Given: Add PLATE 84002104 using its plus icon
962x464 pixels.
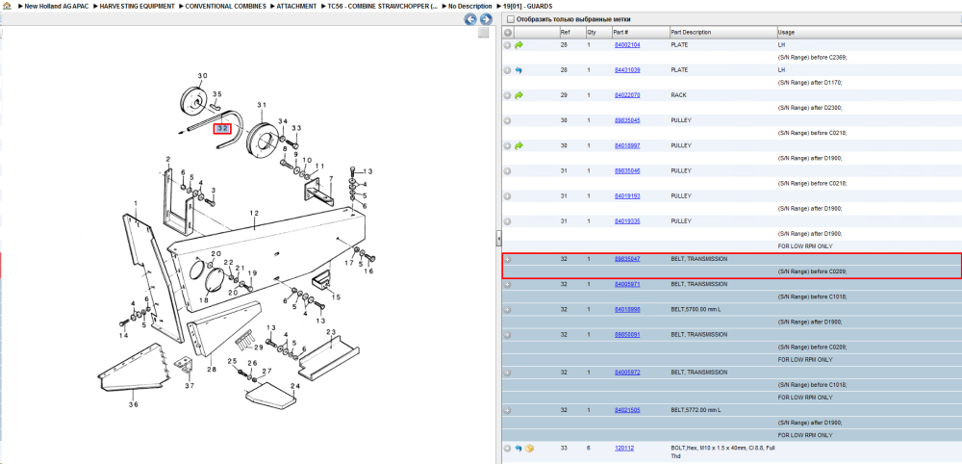Looking at the screenshot, I should click(507, 45).
